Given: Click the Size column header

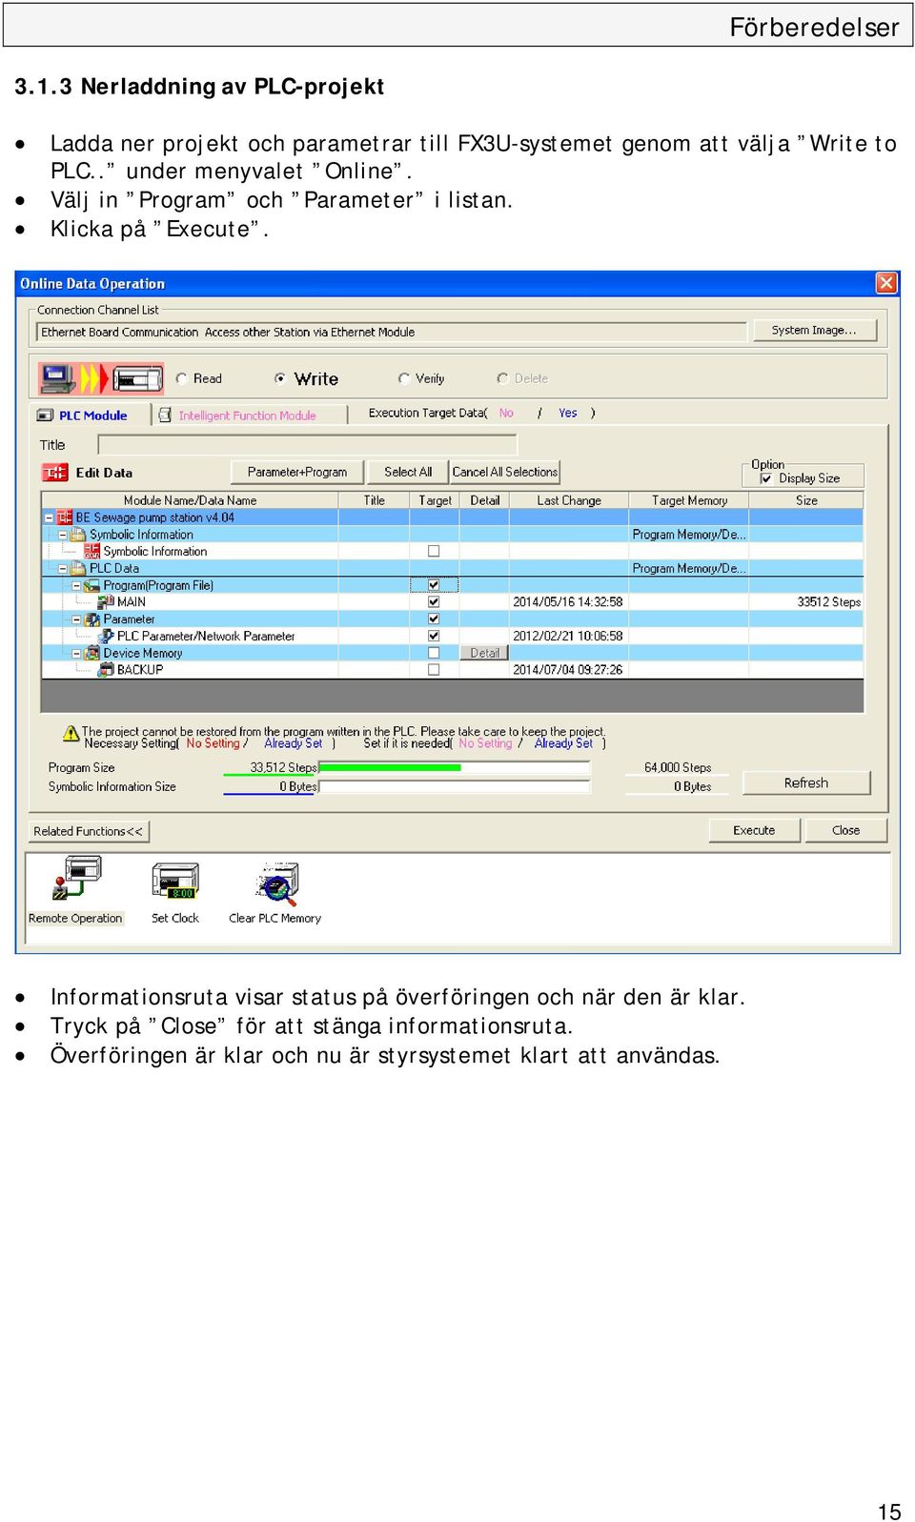Looking at the screenshot, I should [x=806, y=500].
